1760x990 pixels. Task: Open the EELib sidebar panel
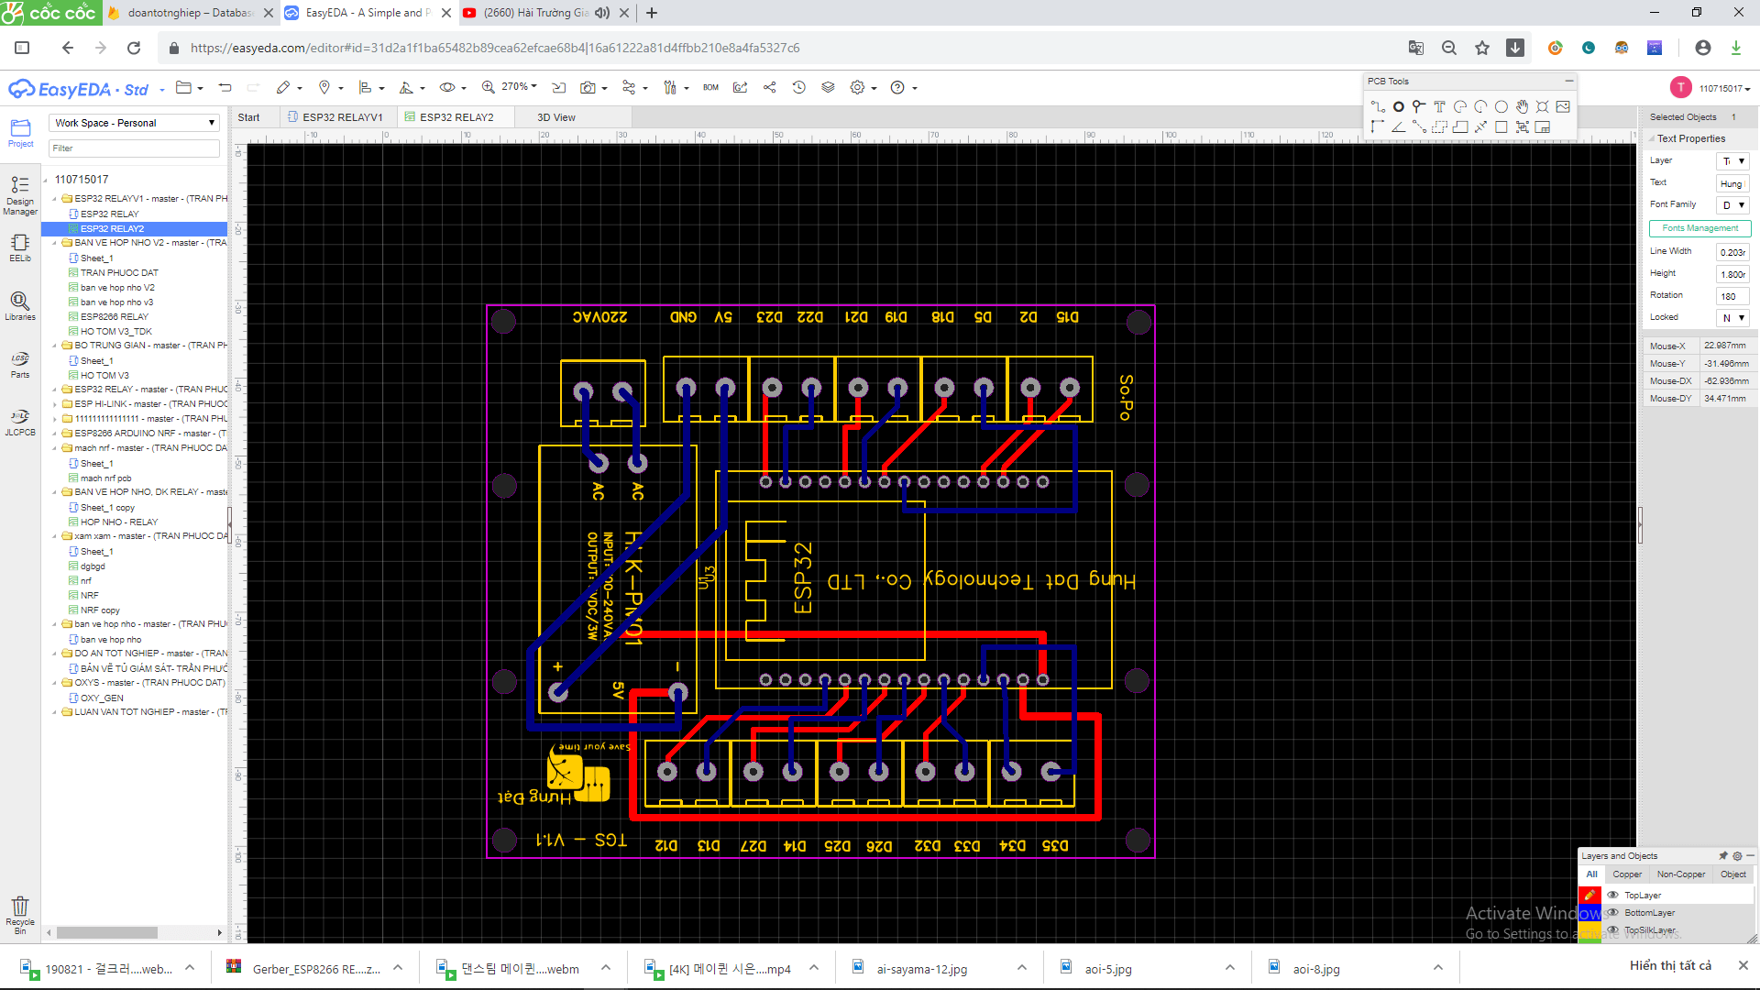point(20,247)
